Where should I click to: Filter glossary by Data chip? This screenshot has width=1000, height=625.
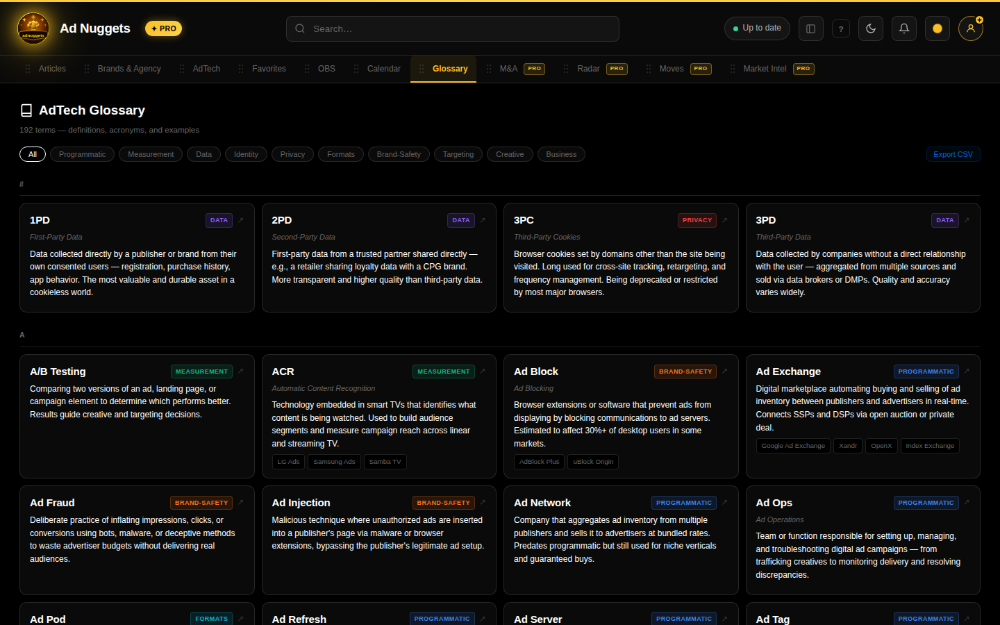[203, 154]
